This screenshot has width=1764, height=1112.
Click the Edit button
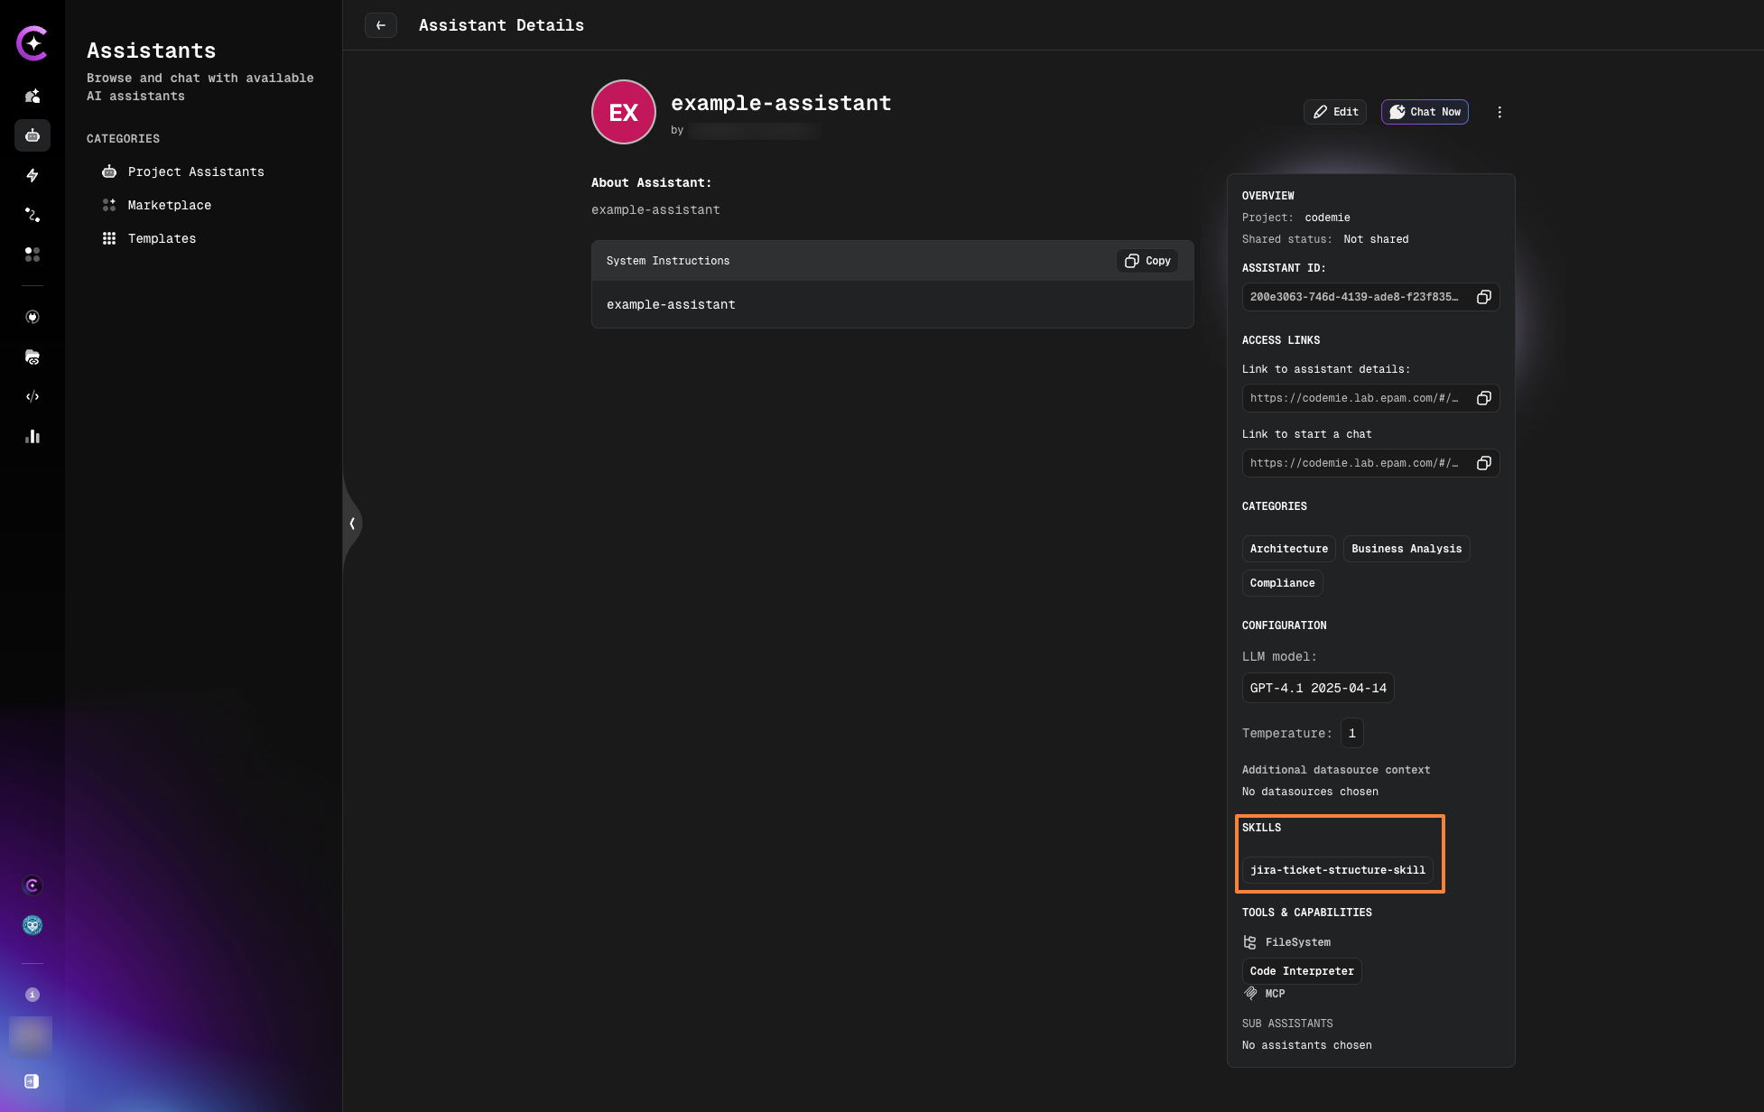[1335, 112]
